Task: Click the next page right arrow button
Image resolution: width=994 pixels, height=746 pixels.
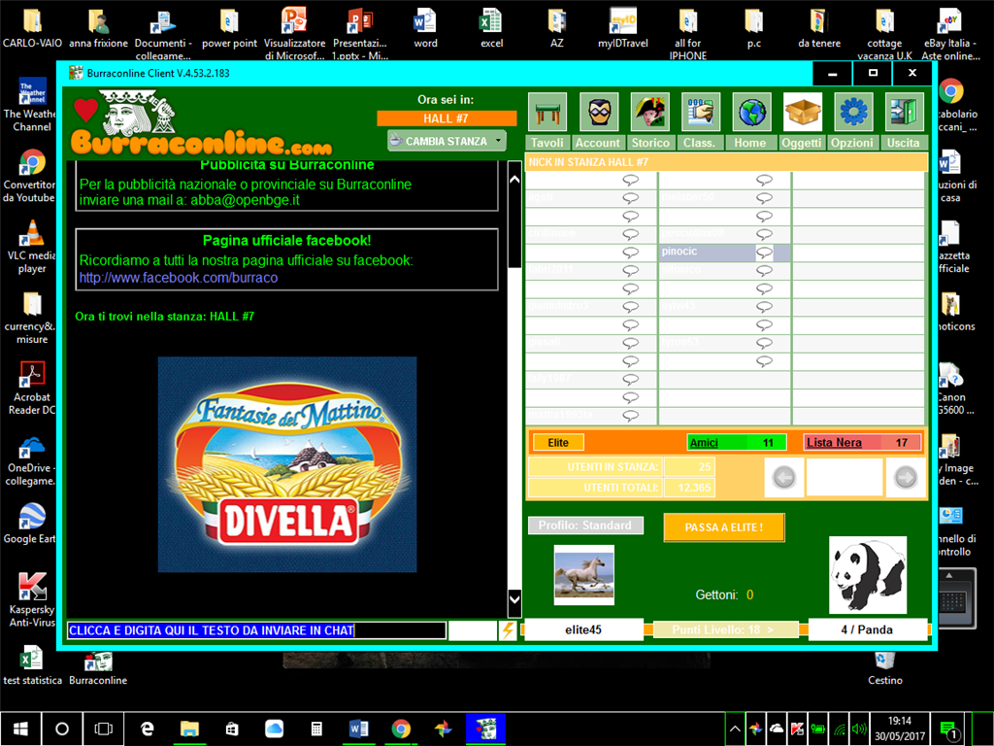Action: pyautogui.click(x=906, y=477)
